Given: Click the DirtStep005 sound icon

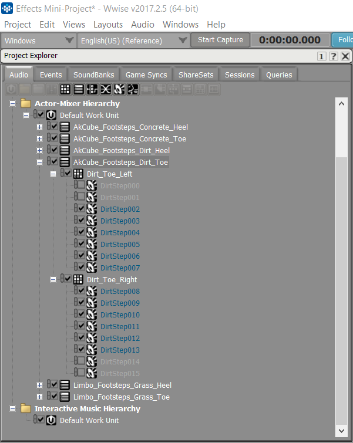Looking at the screenshot, I should click(x=92, y=244).
